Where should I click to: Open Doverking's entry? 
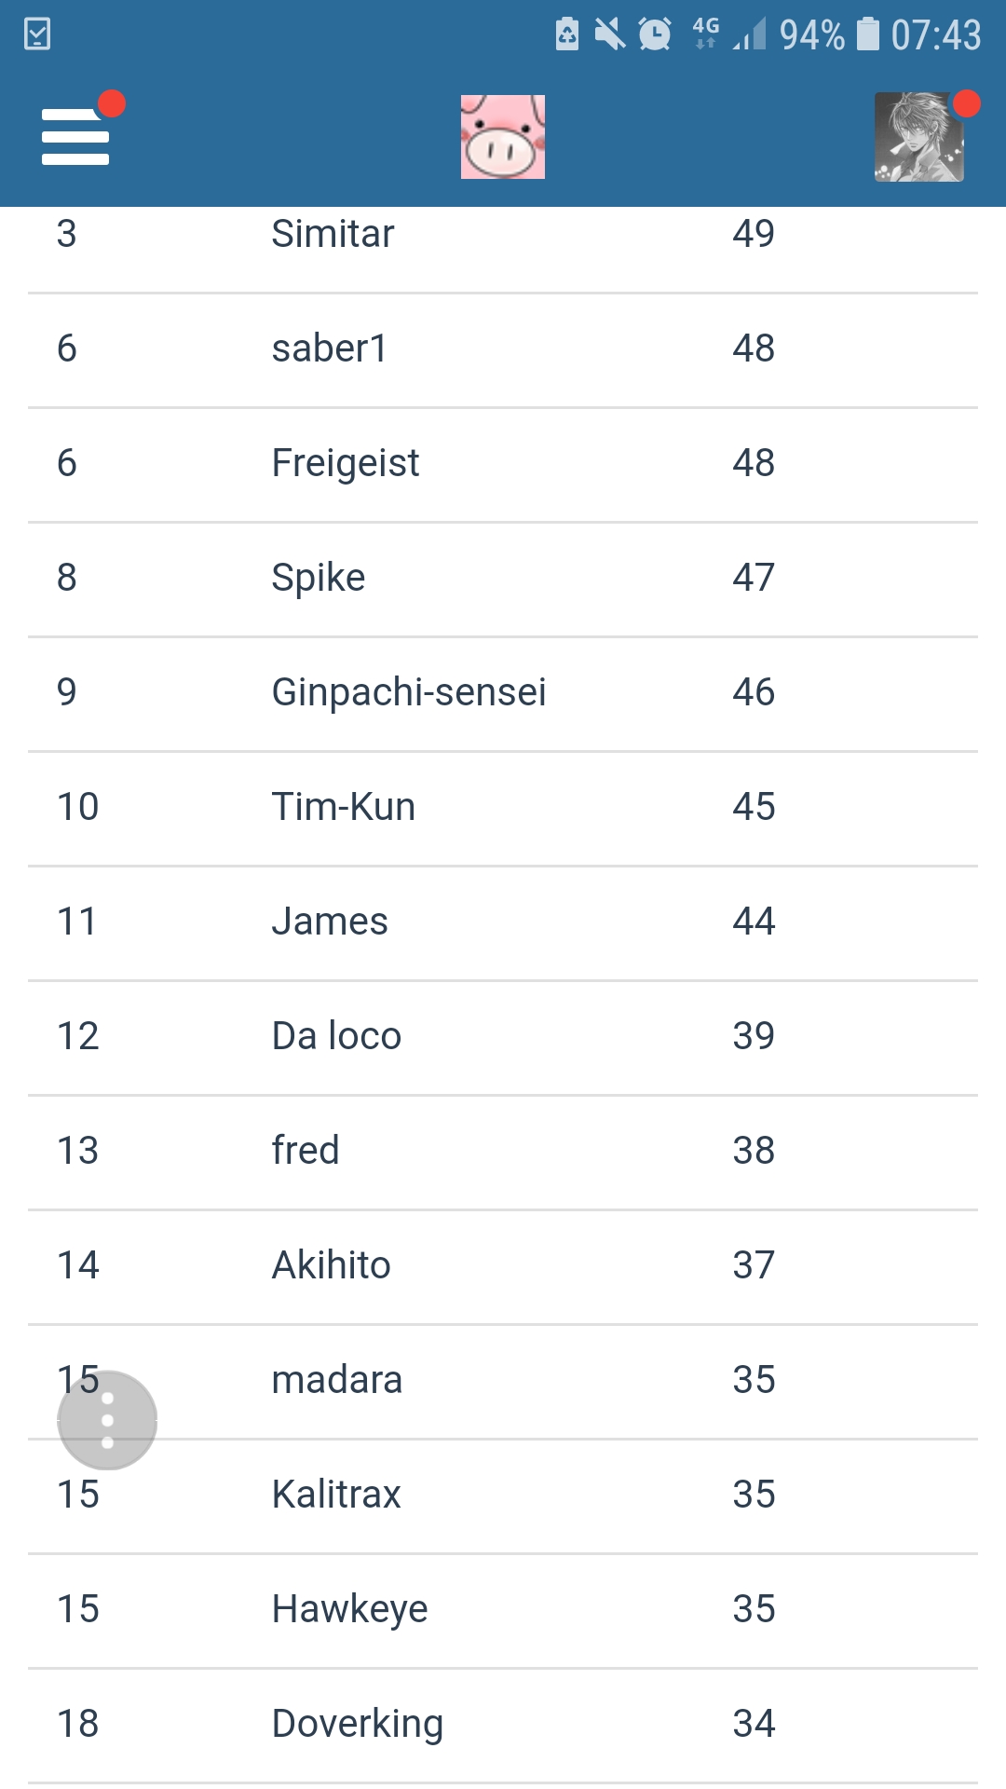pyautogui.click(x=503, y=1726)
